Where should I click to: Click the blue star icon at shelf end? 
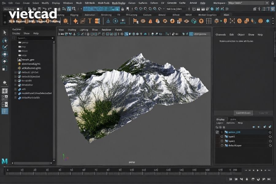[267, 21]
